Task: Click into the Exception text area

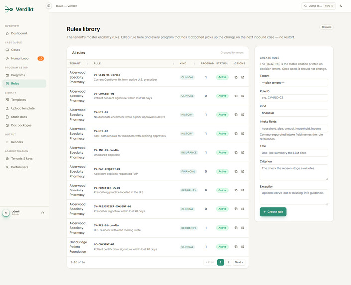Action: tap(294, 197)
